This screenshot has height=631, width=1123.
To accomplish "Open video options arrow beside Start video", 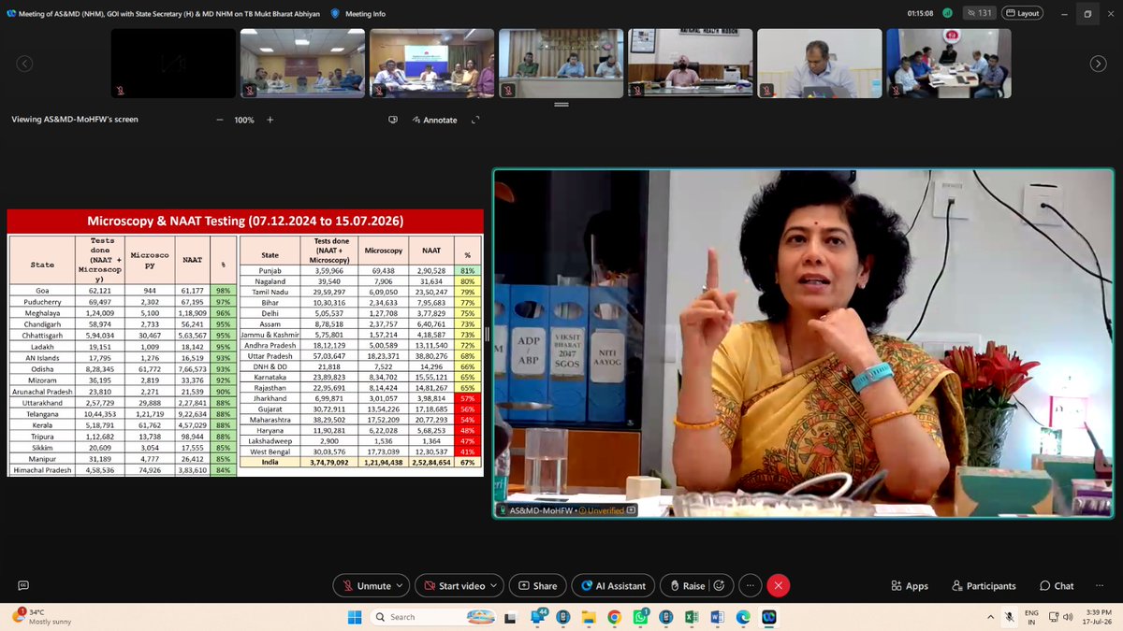I will click(x=493, y=586).
